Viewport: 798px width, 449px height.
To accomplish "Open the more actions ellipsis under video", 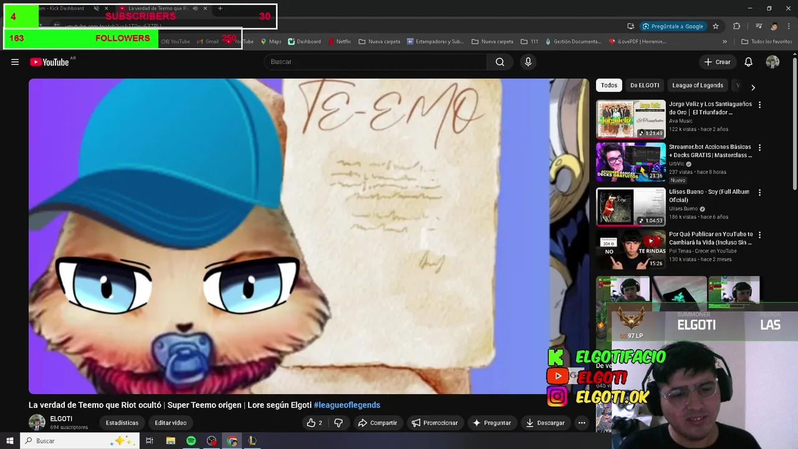I will (582, 423).
